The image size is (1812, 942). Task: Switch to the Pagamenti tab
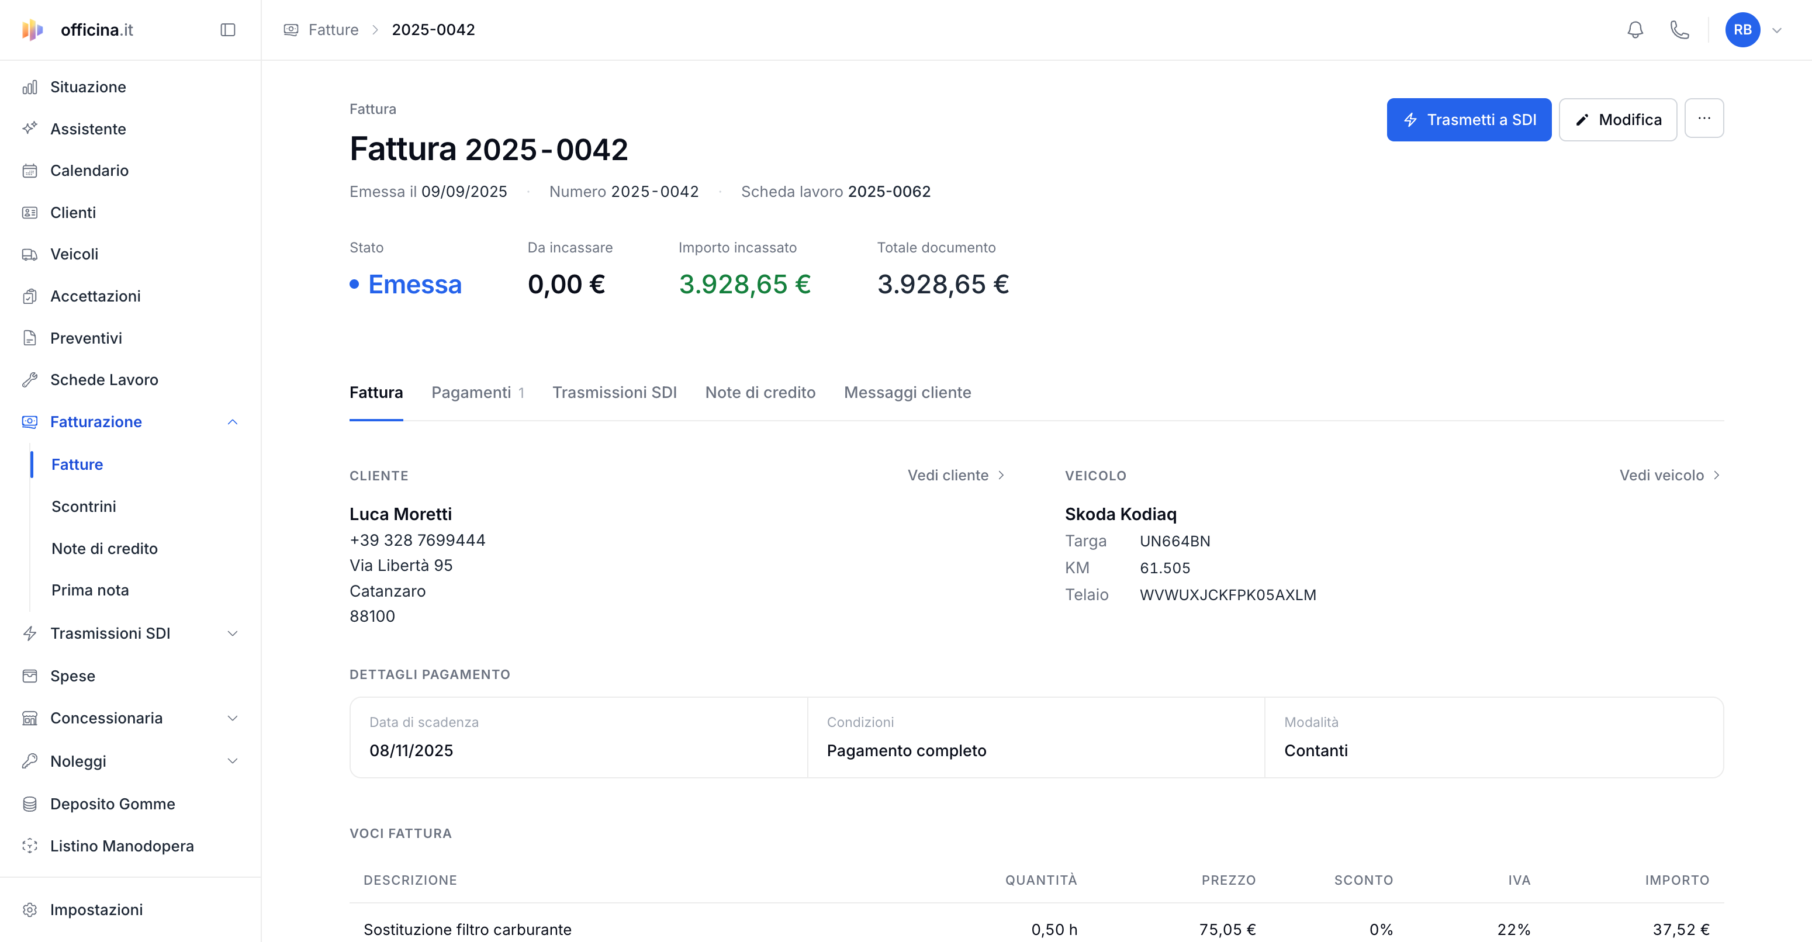point(478,392)
